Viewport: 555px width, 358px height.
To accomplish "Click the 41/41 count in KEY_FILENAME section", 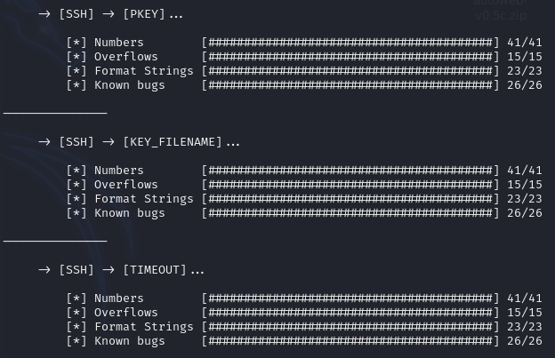I will (525, 171).
